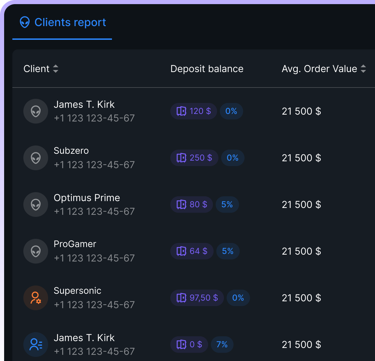Click Optimus Prime's alien avatar icon
The height and width of the screenshot is (361, 375).
(36, 205)
